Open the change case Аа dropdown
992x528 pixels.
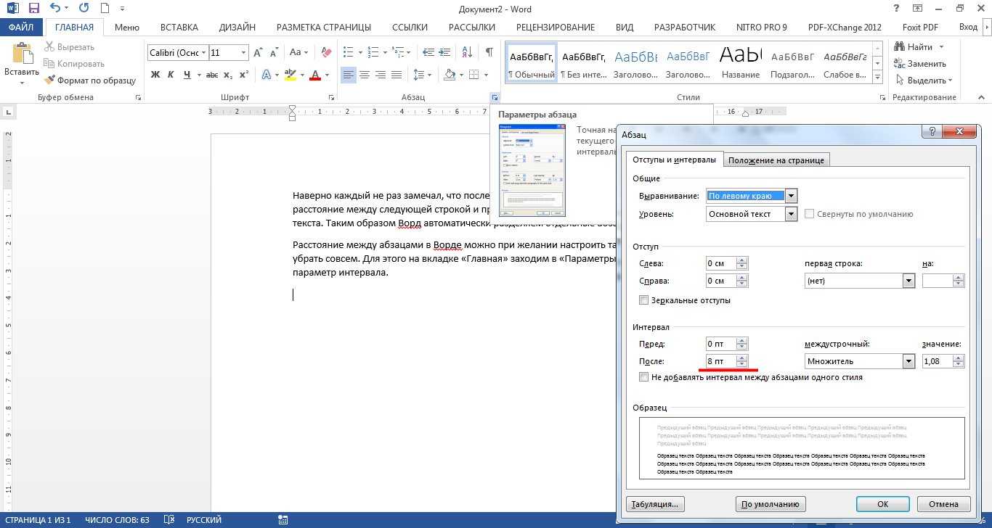pos(299,53)
